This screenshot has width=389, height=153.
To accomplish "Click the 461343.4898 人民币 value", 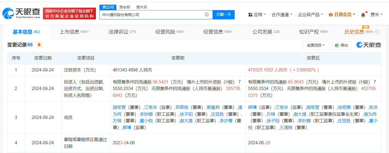I will click(132, 70).
